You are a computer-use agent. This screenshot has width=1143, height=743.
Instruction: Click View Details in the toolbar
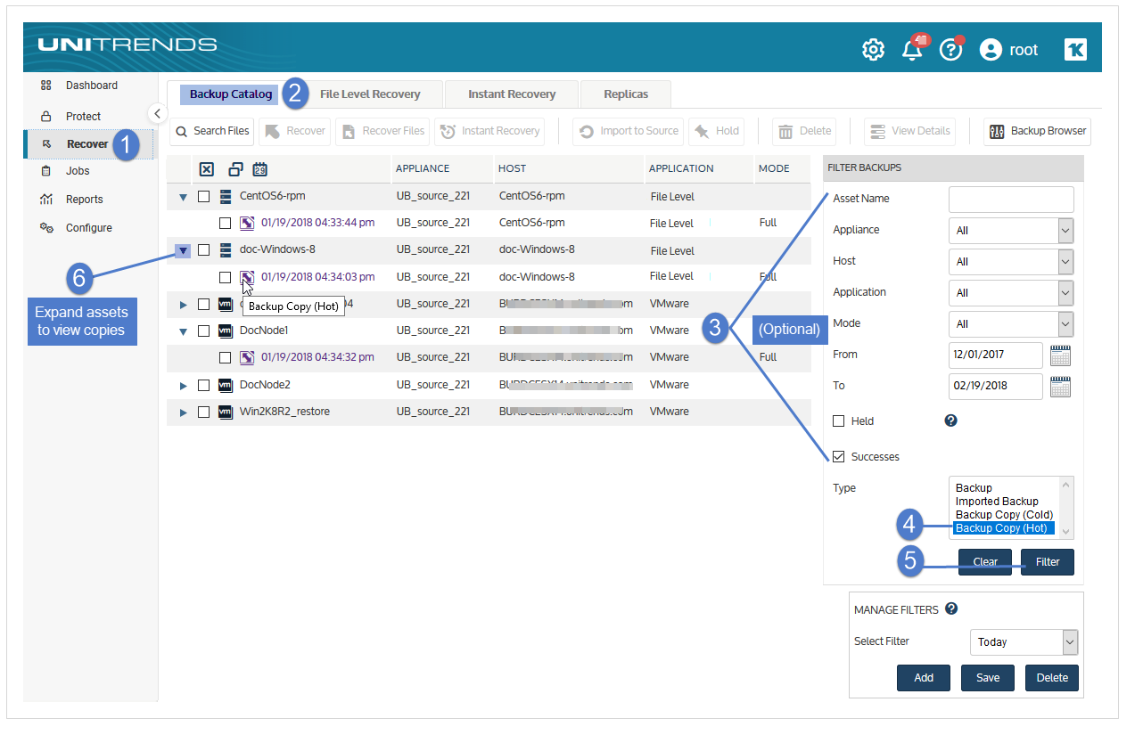click(x=910, y=131)
